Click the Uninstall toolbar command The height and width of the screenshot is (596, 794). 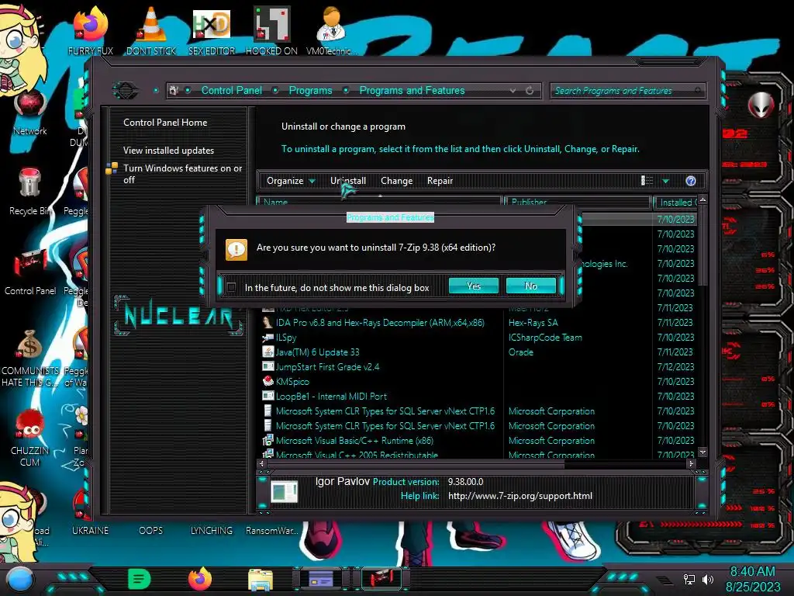click(x=348, y=181)
